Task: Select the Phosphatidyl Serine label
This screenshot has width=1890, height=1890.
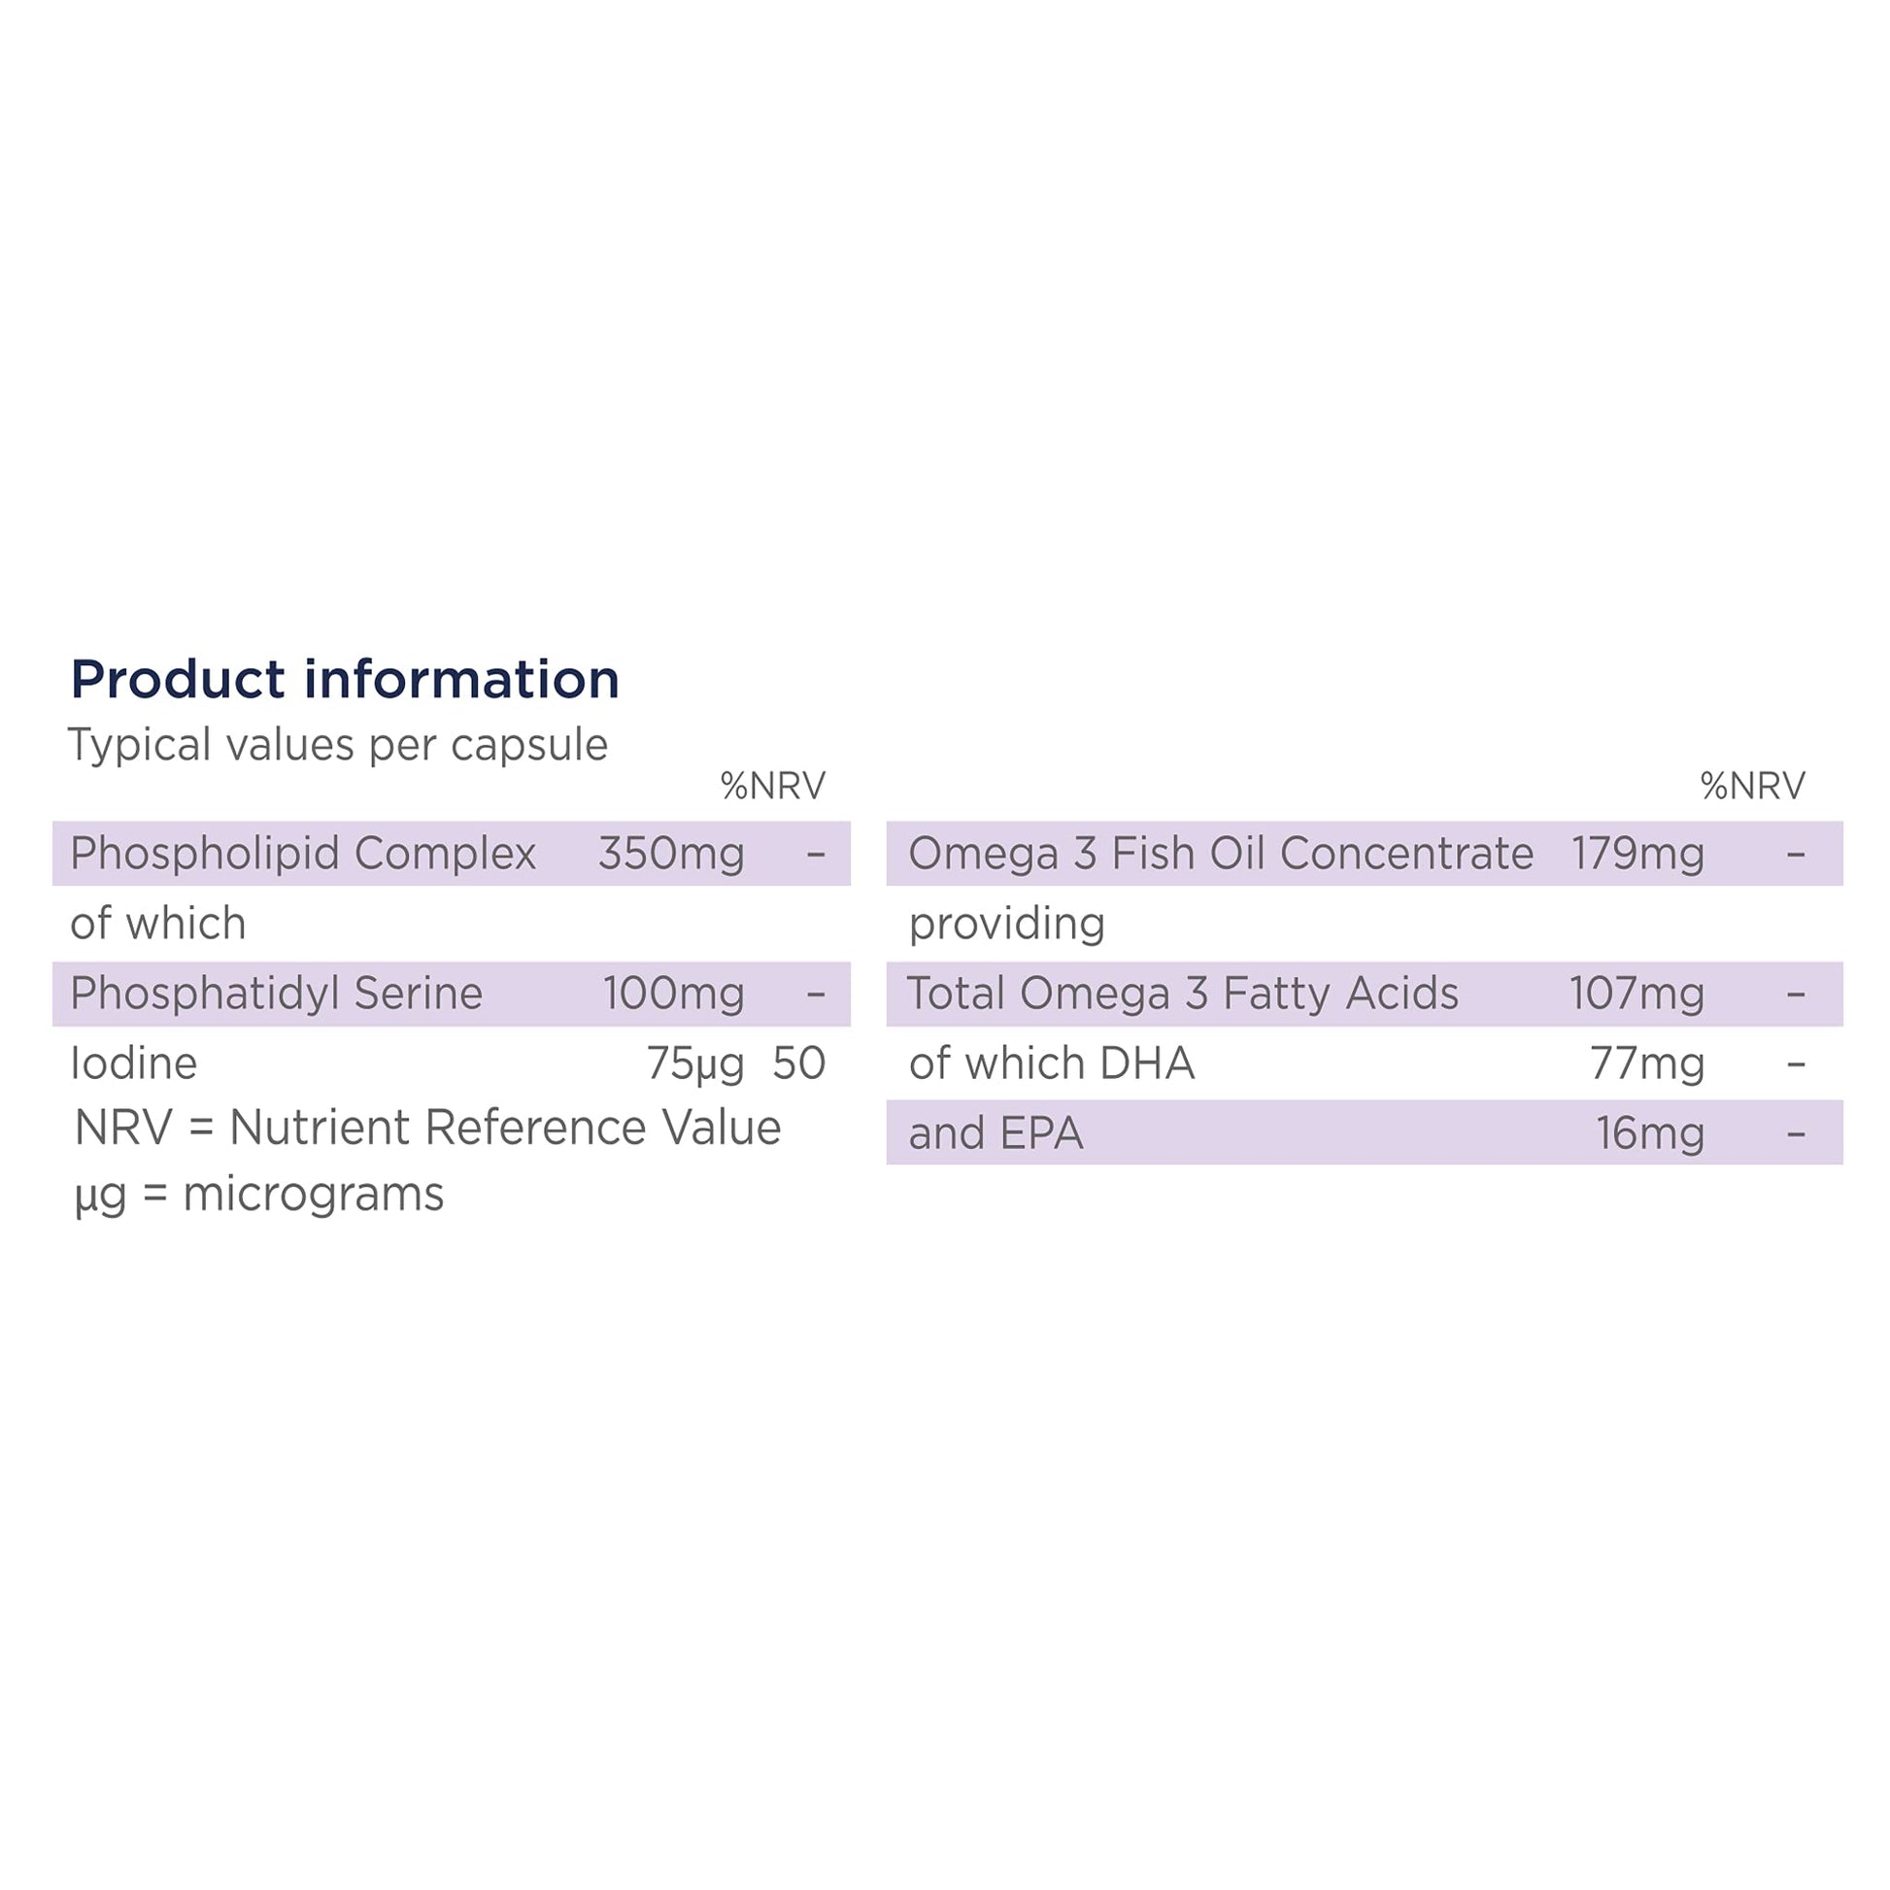Action: pos(276,993)
